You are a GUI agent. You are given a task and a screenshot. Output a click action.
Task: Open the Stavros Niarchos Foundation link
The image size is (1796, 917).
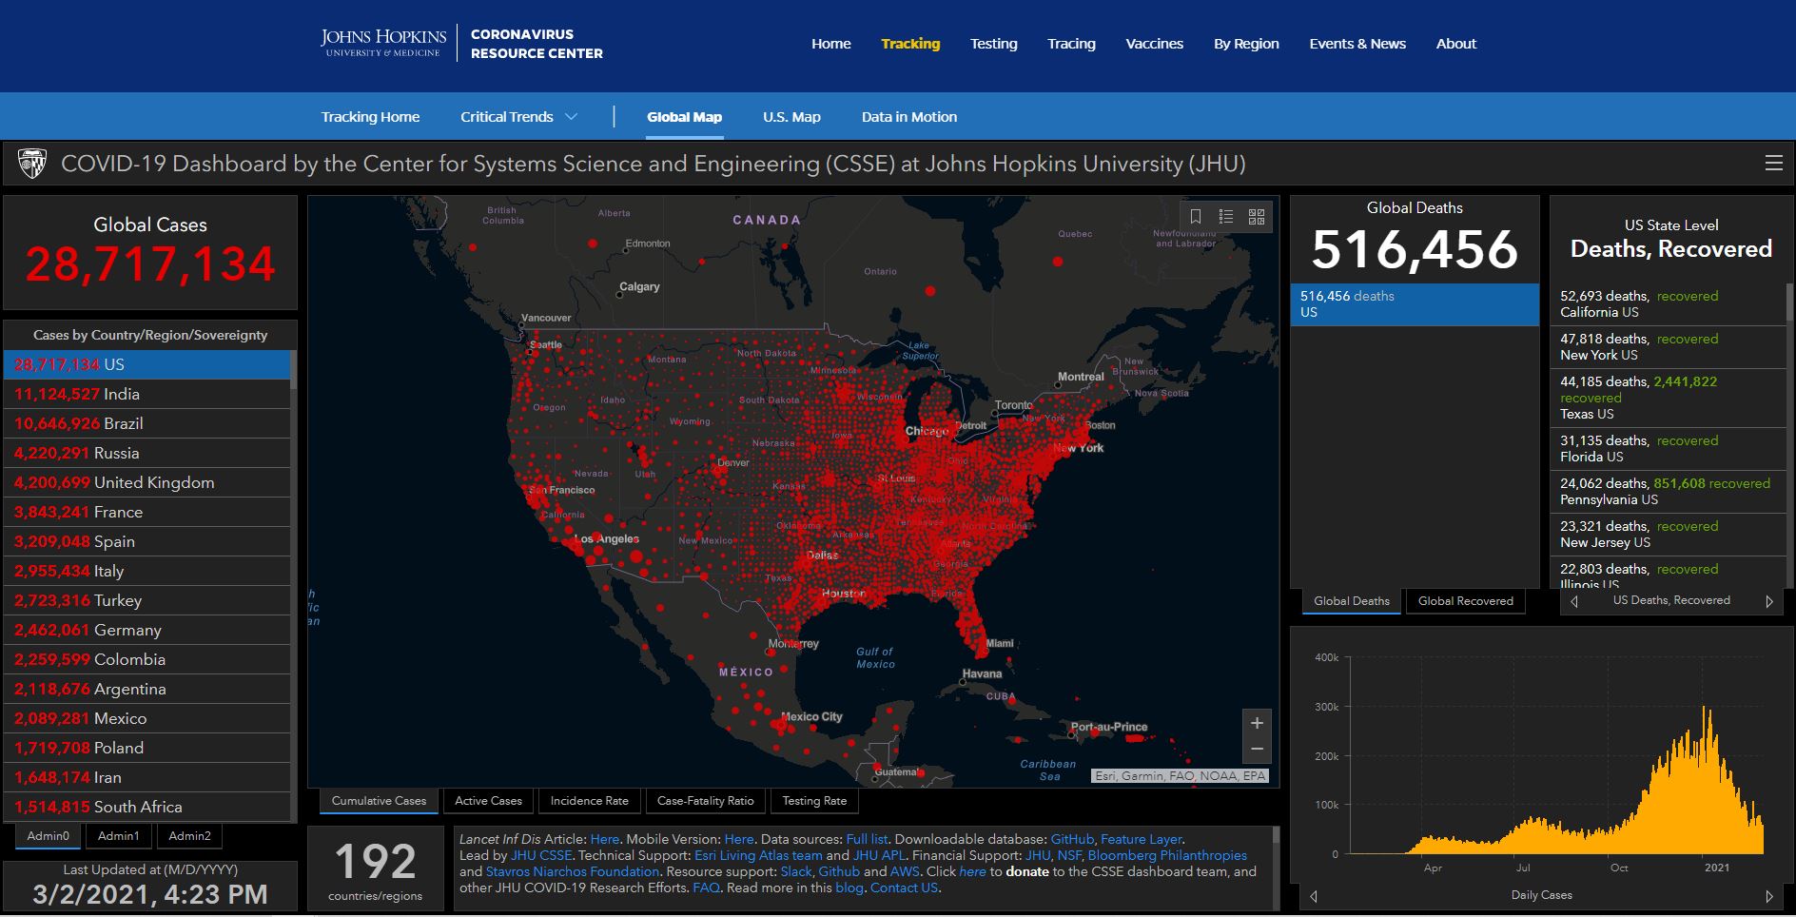[x=572, y=871]
